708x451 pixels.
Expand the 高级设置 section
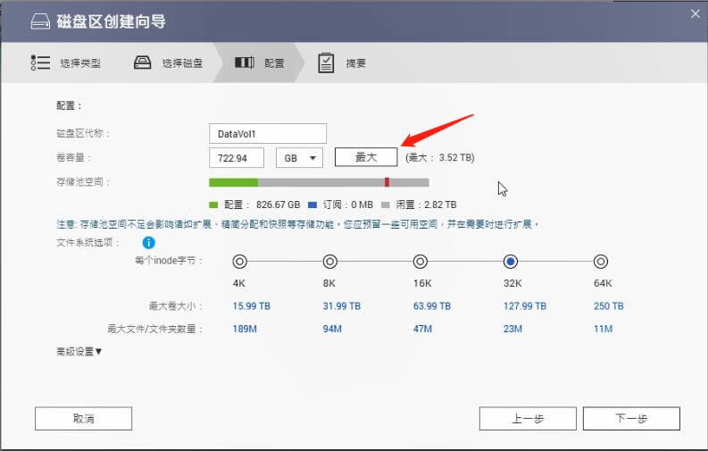click(x=79, y=351)
